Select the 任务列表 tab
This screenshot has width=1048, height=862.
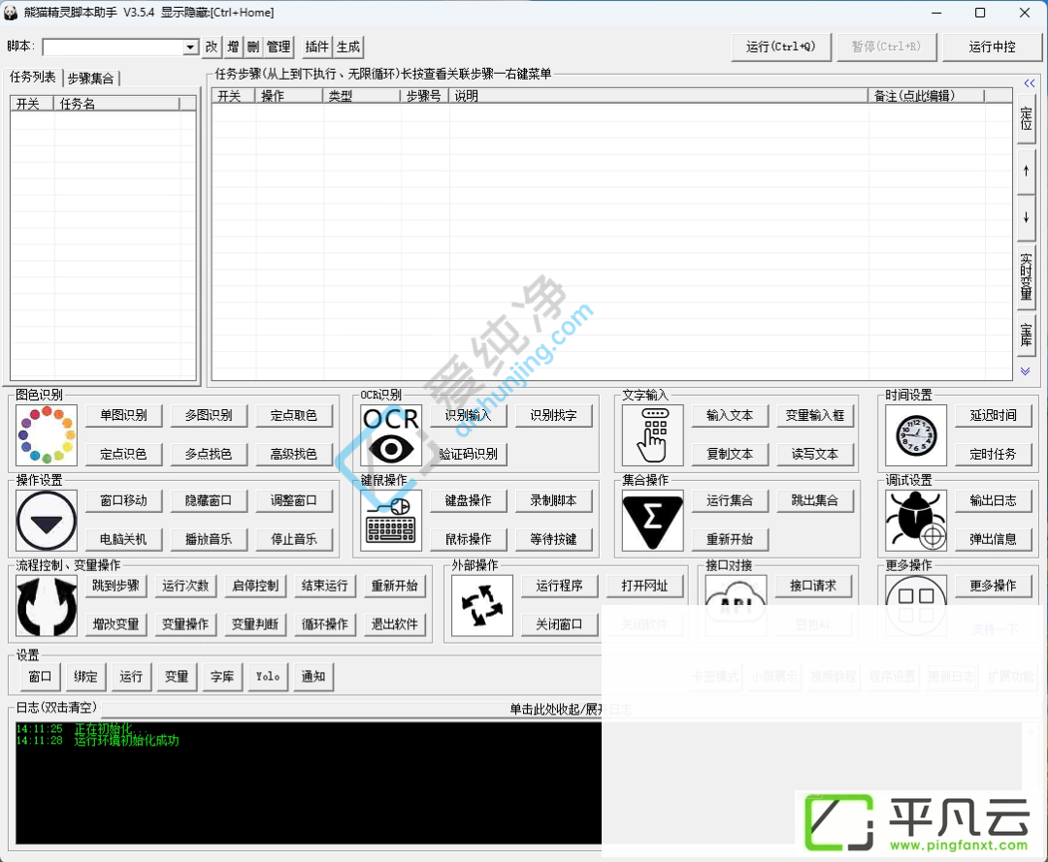pyautogui.click(x=33, y=77)
